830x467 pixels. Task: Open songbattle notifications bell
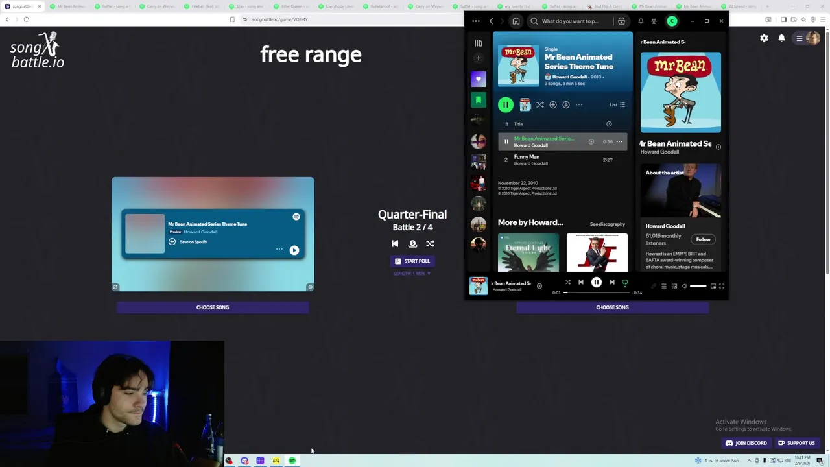[x=781, y=38]
